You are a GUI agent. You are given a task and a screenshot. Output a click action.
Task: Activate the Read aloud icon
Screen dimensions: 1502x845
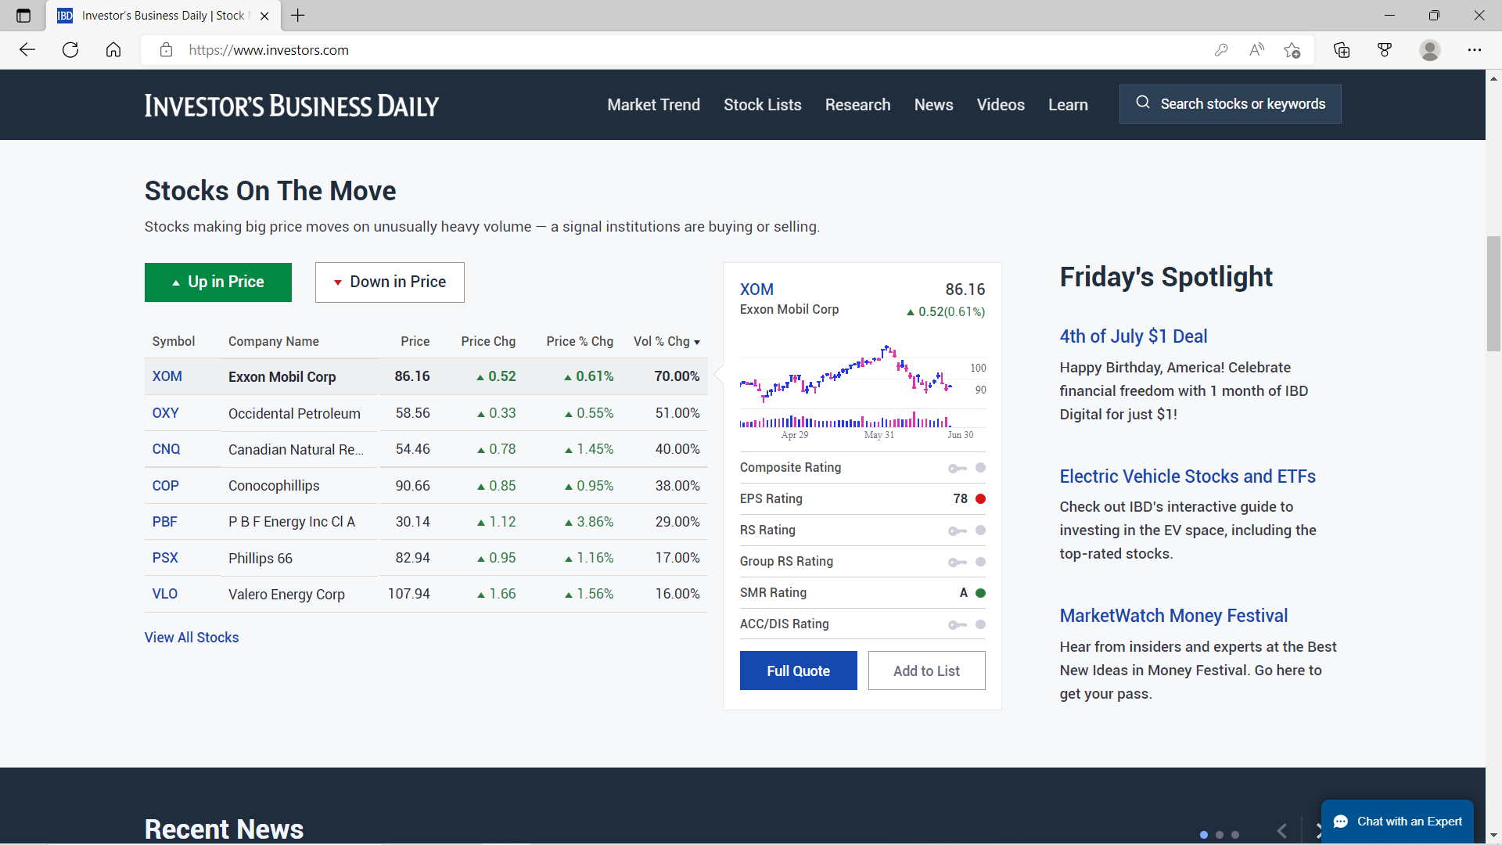coord(1257,50)
